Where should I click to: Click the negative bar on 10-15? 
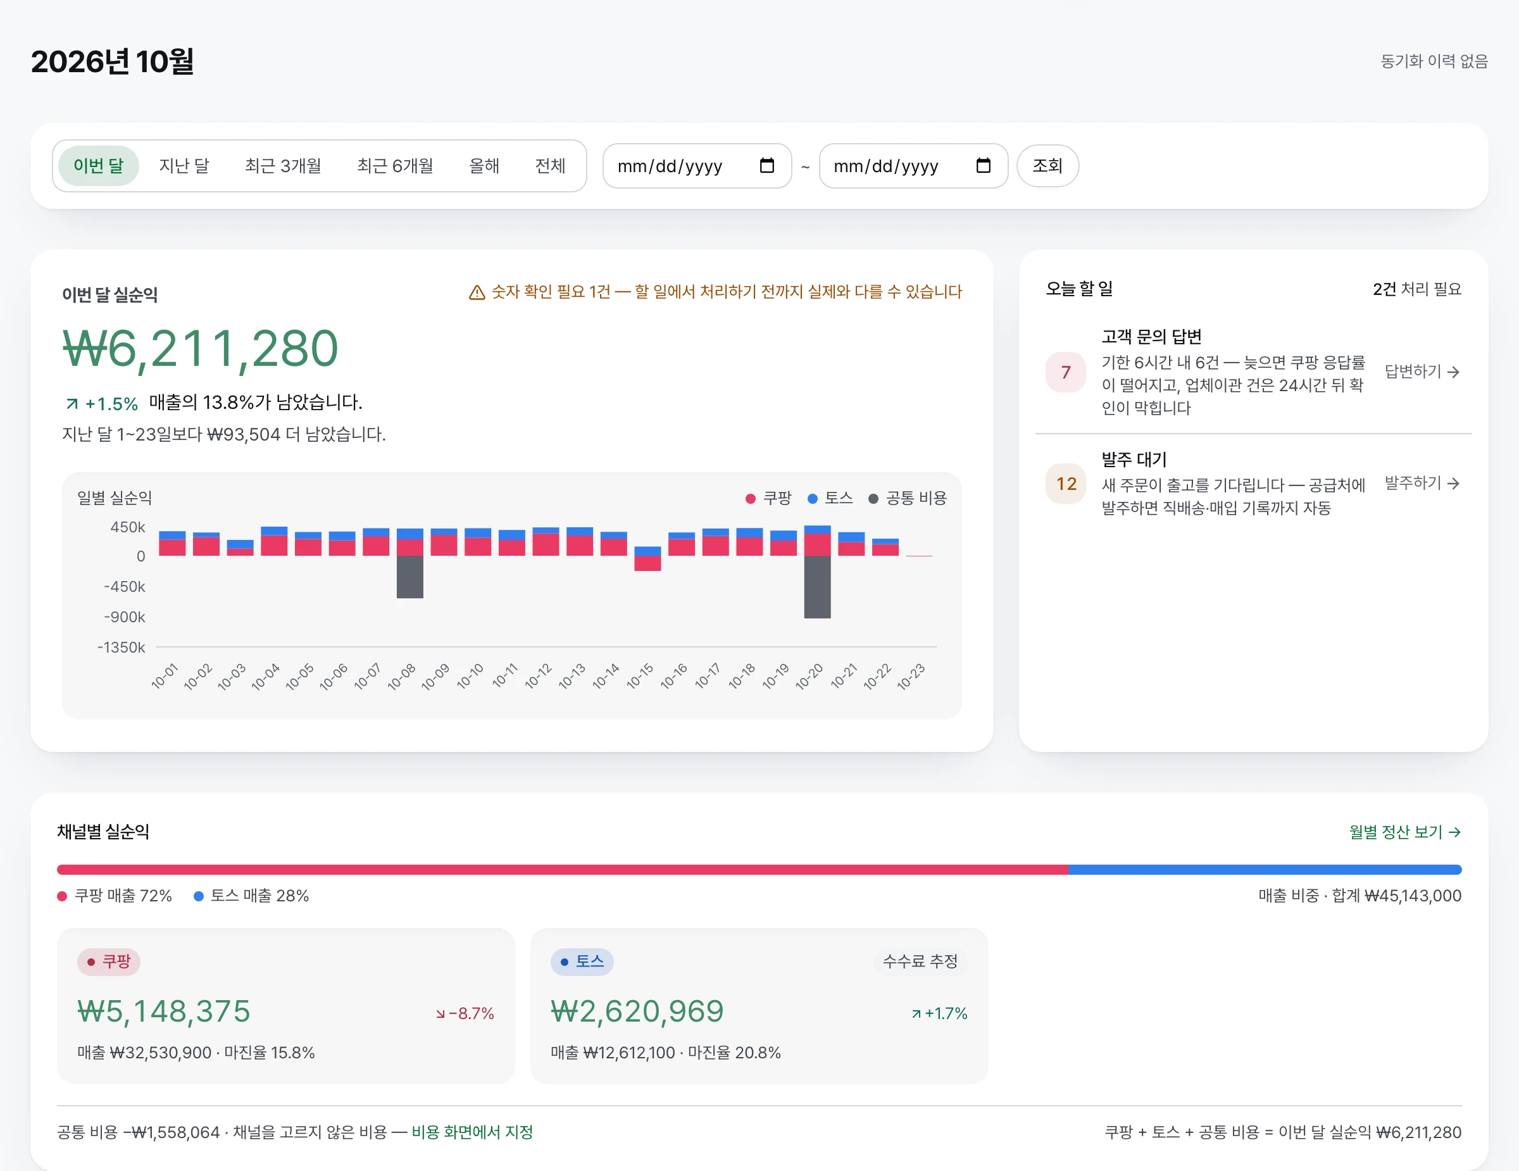click(647, 563)
